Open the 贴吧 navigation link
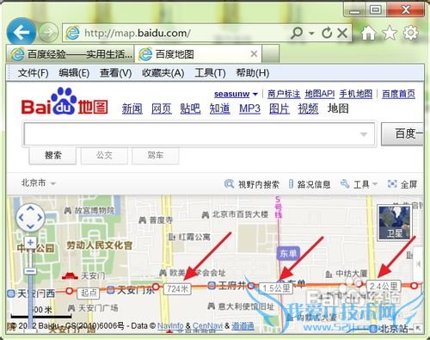This screenshot has height=340, width=430. [190, 108]
